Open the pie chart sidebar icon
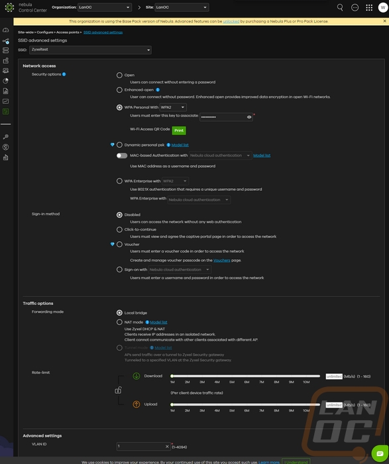389x464 pixels. (5, 81)
